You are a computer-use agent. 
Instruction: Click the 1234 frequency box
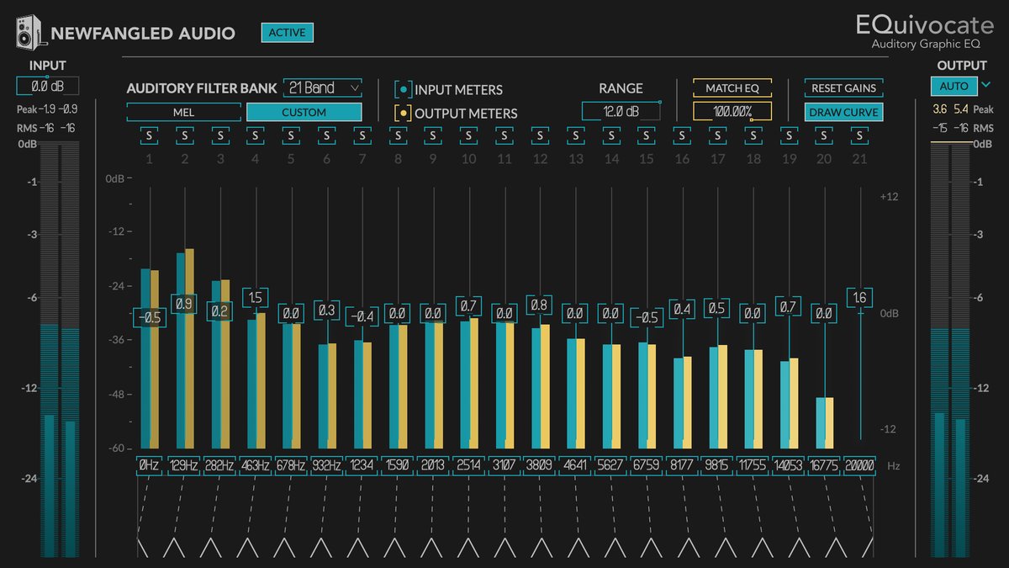click(x=362, y=465)
